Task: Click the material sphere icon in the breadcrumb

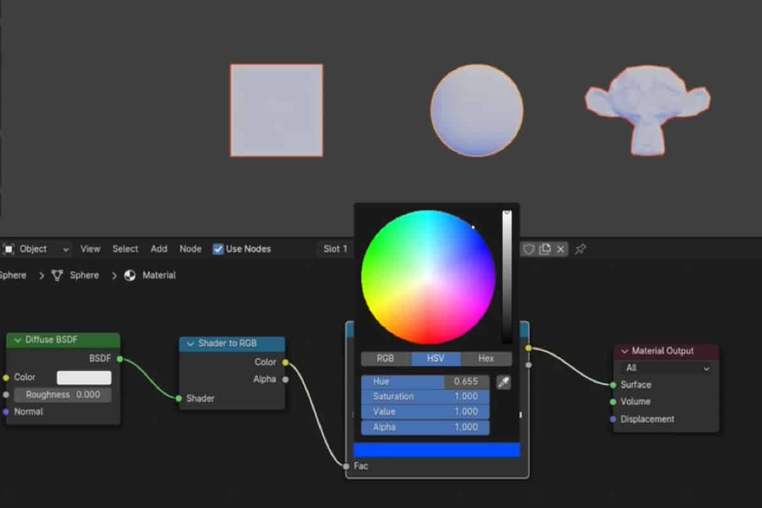Action: (129, 275)
